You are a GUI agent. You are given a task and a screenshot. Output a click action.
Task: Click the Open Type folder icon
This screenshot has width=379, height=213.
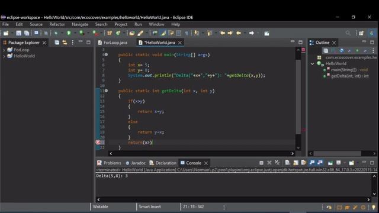(131, 33)
